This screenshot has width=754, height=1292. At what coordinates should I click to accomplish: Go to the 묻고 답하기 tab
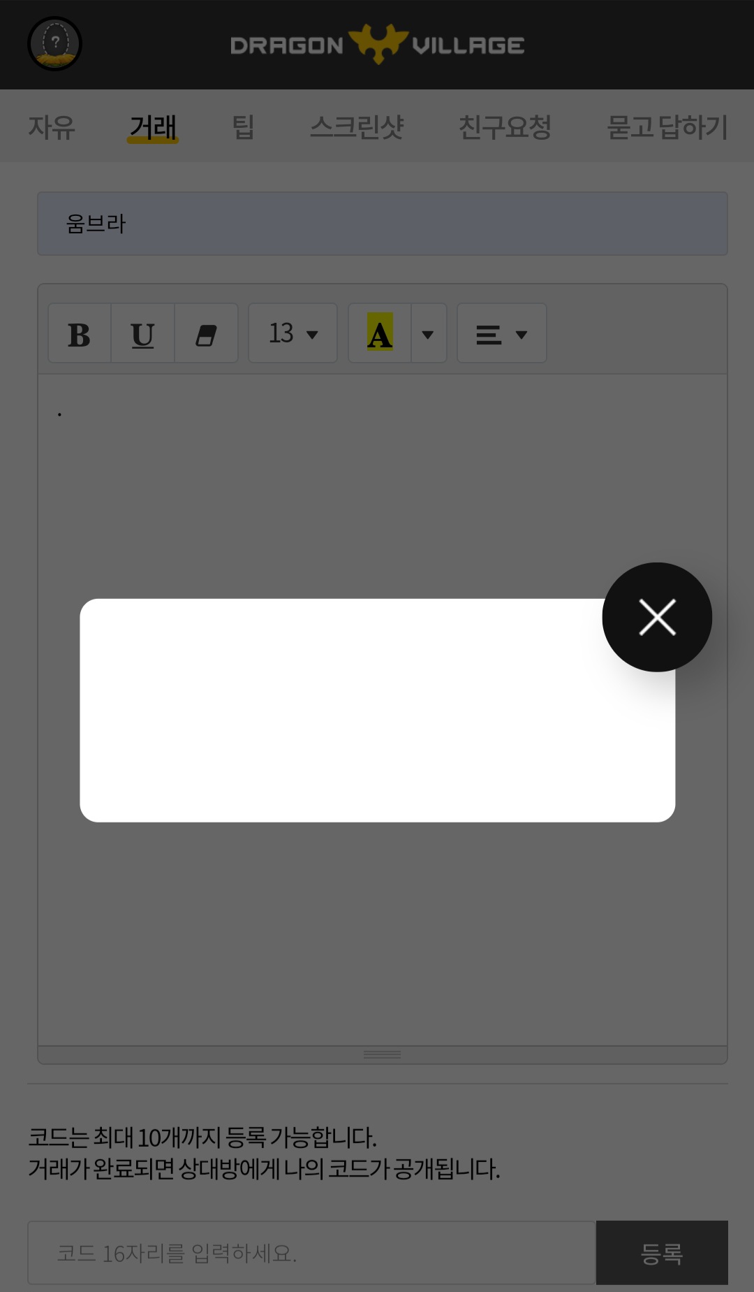tap(667, 127)
